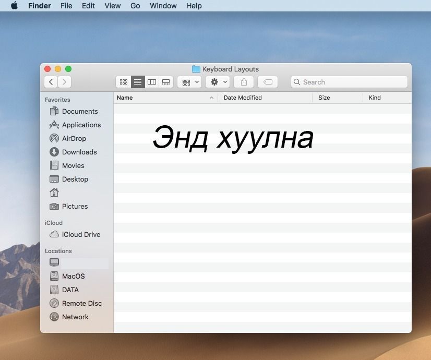Go forward with the forward arrow button
431x360 pixels.
click(x=64, y=82)
